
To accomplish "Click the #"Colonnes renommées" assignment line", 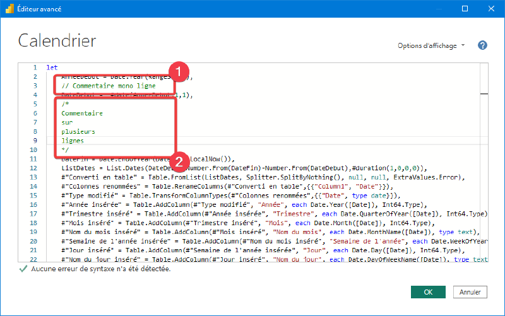I will (227, 186).
